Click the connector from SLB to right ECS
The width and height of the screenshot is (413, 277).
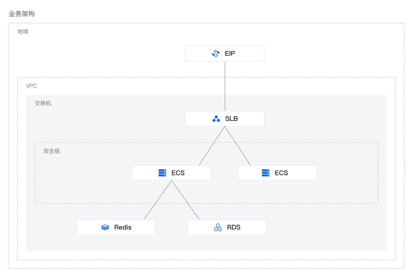pyautogui.click(x=238, y=146)
